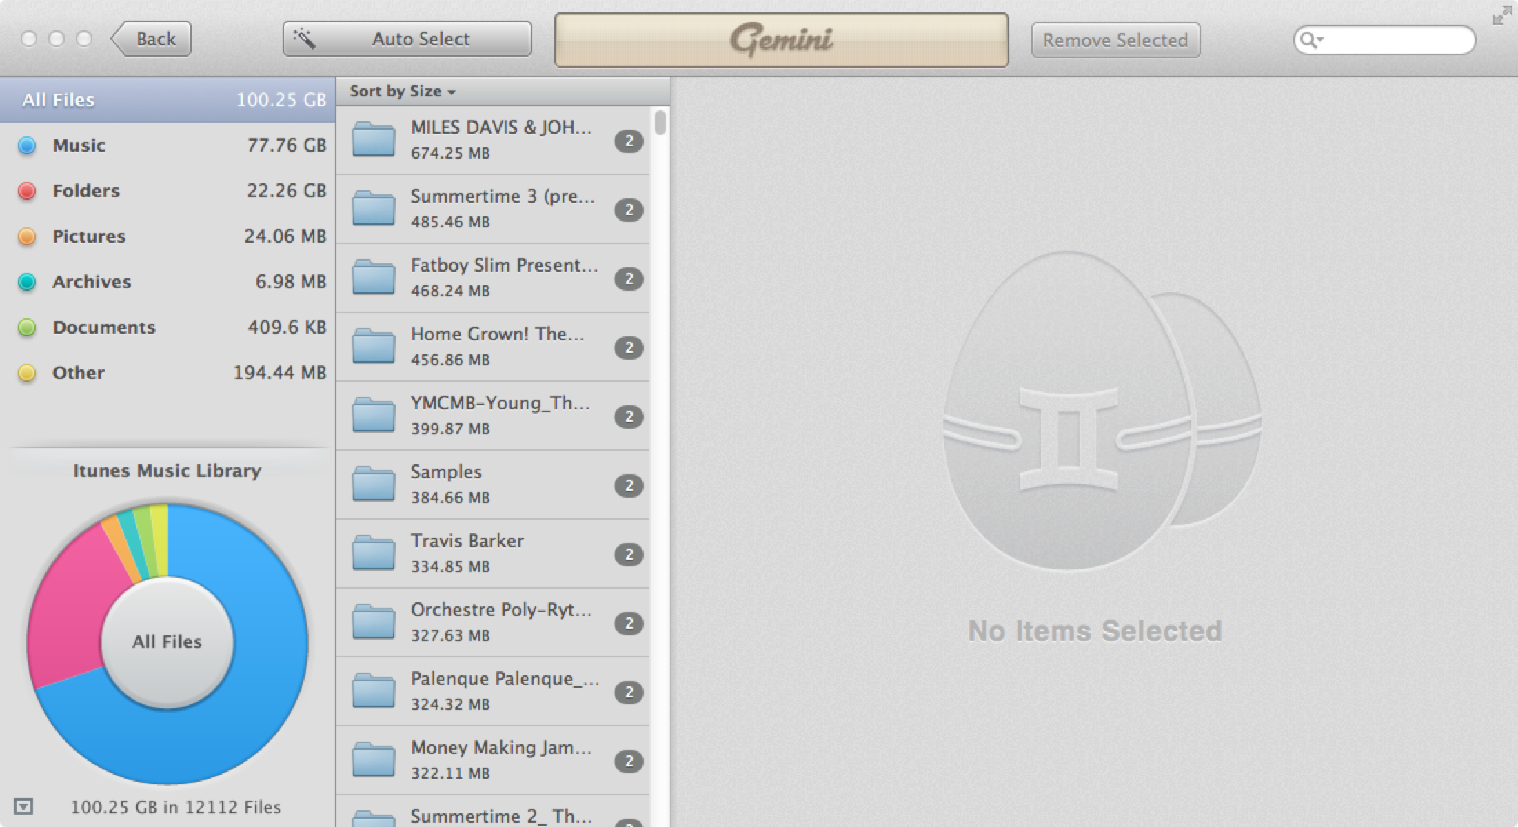Screen dimensions: 1518x827
Task: Click the '100.25 GB in 12112 Files' status text
Action: (x=176, y=807)
